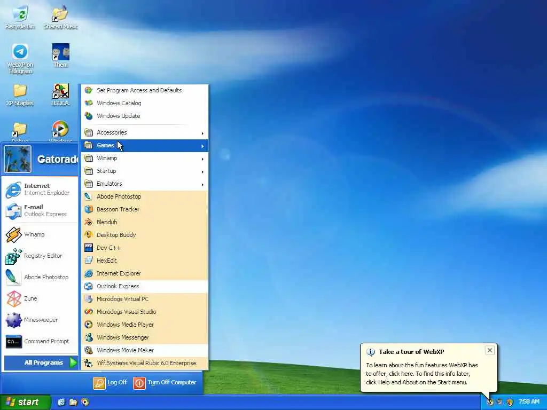Open Internet Explorer in All Programs

click(x=145, y=273)
